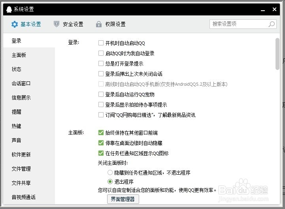The height and width of the screenshot is (209, 285).
Task: Switch to the 权限设置 tab
Action: coord(111,24)
